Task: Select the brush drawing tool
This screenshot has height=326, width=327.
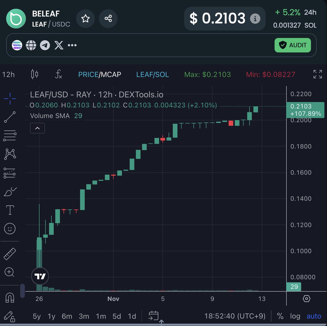Action: tap(10, 192)
